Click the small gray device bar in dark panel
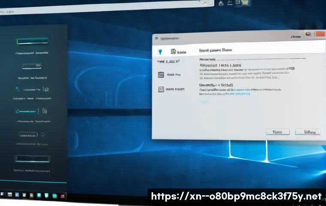This screenshot has width=326, height=206. pos(32,66)
